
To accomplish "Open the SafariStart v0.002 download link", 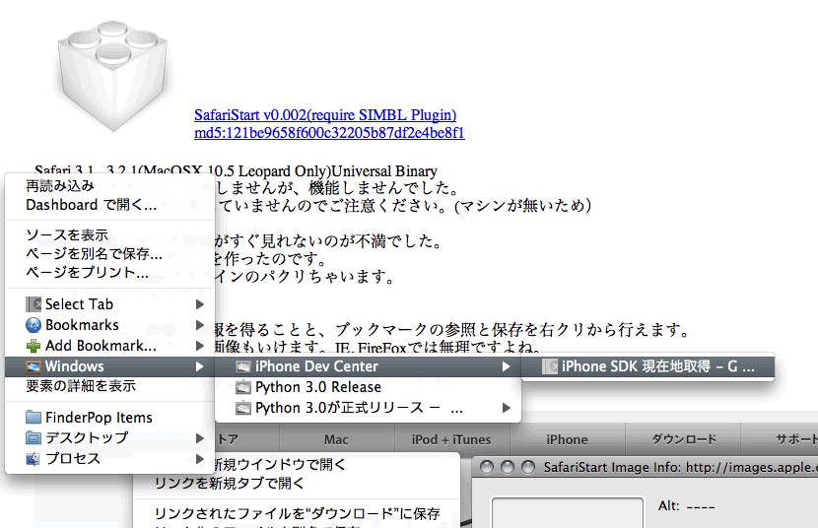I will pos(324,115).
